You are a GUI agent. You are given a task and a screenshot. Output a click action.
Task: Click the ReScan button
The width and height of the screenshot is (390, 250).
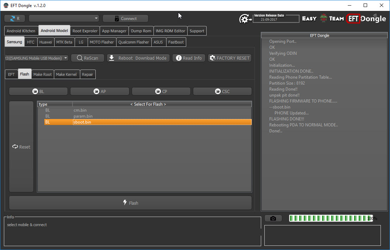tap(88, 58)
